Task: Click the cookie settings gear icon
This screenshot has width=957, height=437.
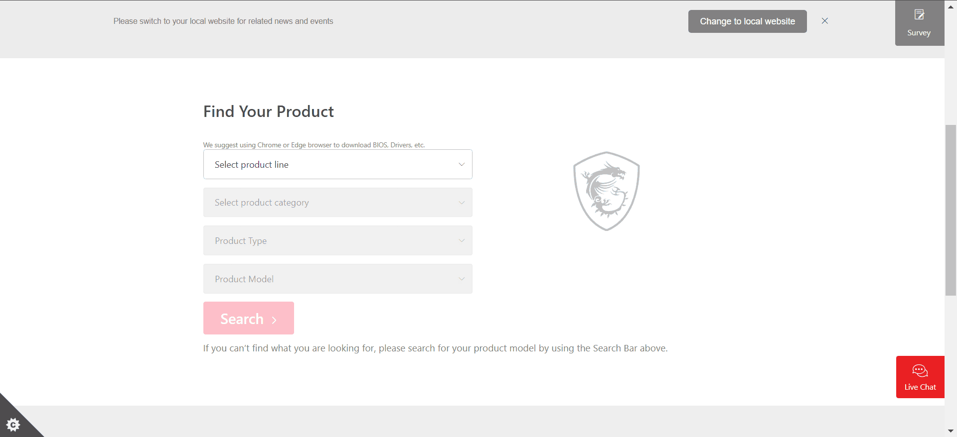Action: click(13, 425)
